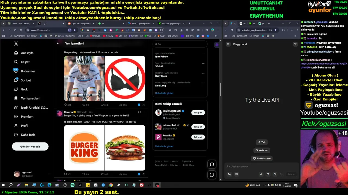
Task: Reload page in X browser window
Action: pos(15,30)
